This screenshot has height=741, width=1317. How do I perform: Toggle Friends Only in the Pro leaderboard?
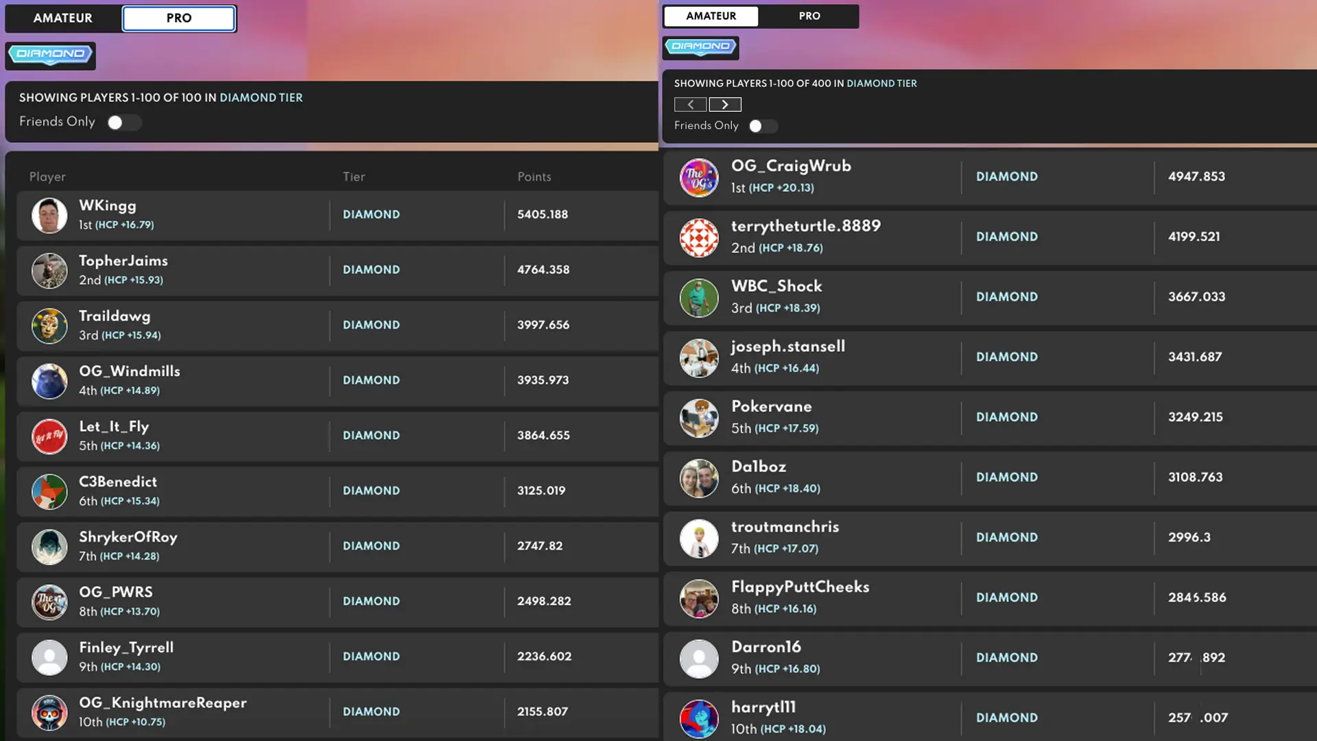(123, 122)
